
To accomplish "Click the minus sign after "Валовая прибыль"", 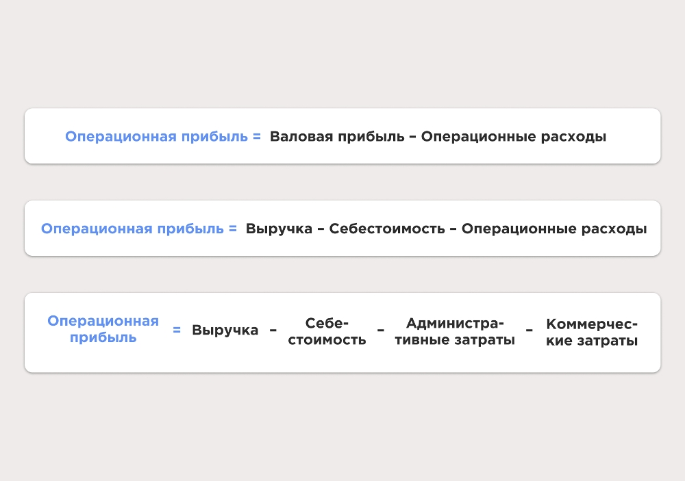I will point(413,137).
